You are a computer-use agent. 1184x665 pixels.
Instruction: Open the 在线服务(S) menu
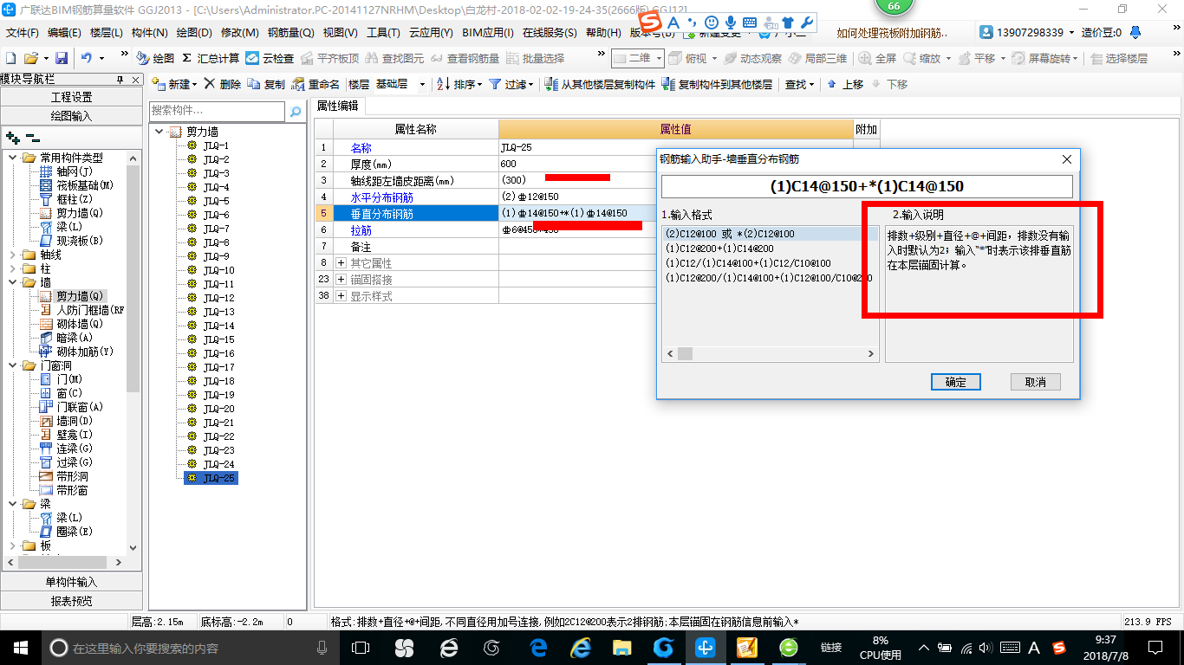point(550,32)
